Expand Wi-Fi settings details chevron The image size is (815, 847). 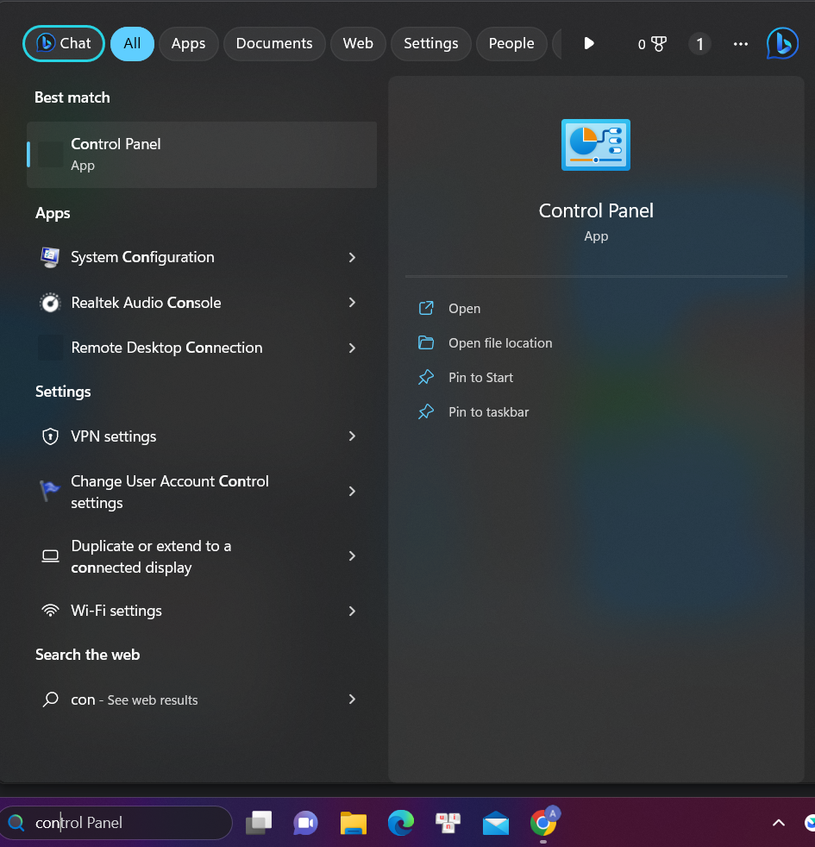tap(352, 611)
